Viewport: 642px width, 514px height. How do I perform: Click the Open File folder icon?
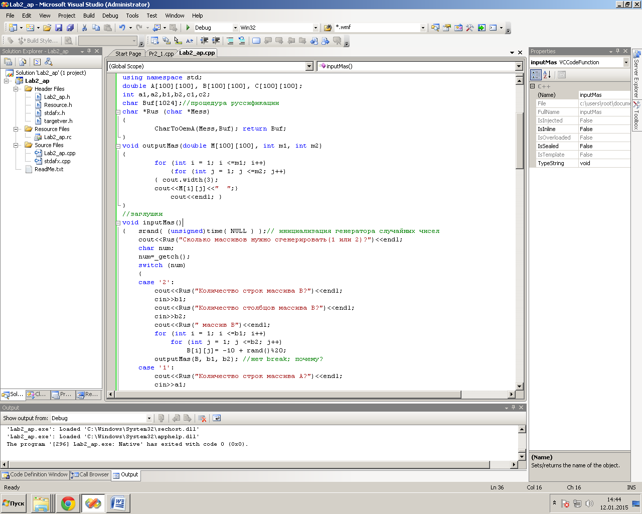[47, 28]
